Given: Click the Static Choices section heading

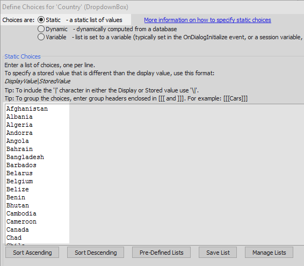Looking at the screenshot, I should 23,56.
